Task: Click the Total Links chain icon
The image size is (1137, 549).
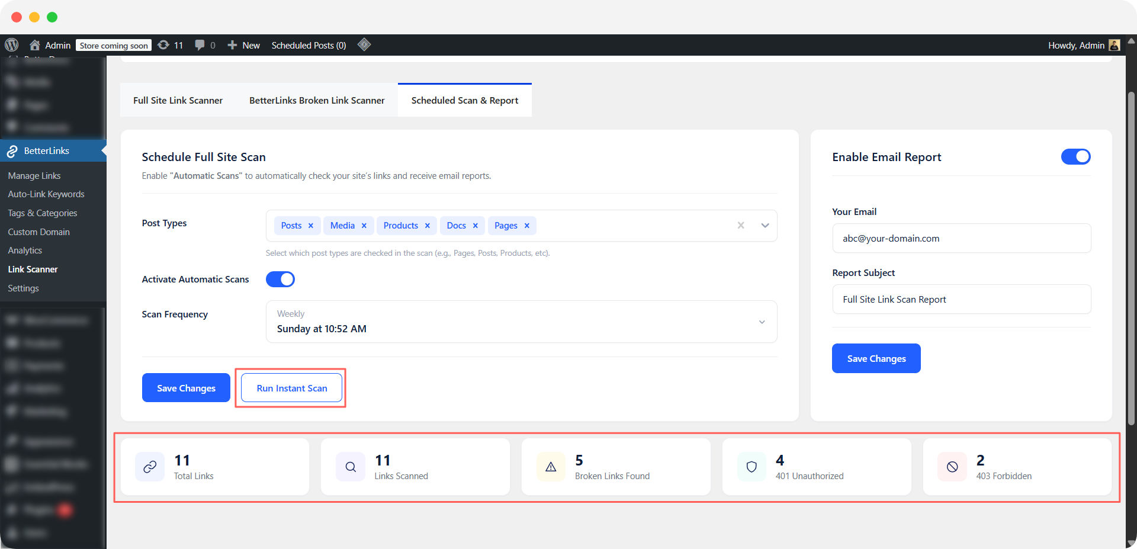Action: pos(150,467)
